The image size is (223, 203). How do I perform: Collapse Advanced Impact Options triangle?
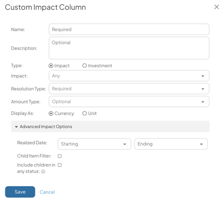pos(16,127)
